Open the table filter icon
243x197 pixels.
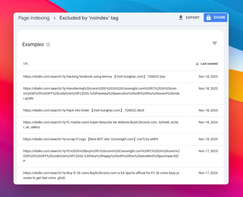click(215, 43)
